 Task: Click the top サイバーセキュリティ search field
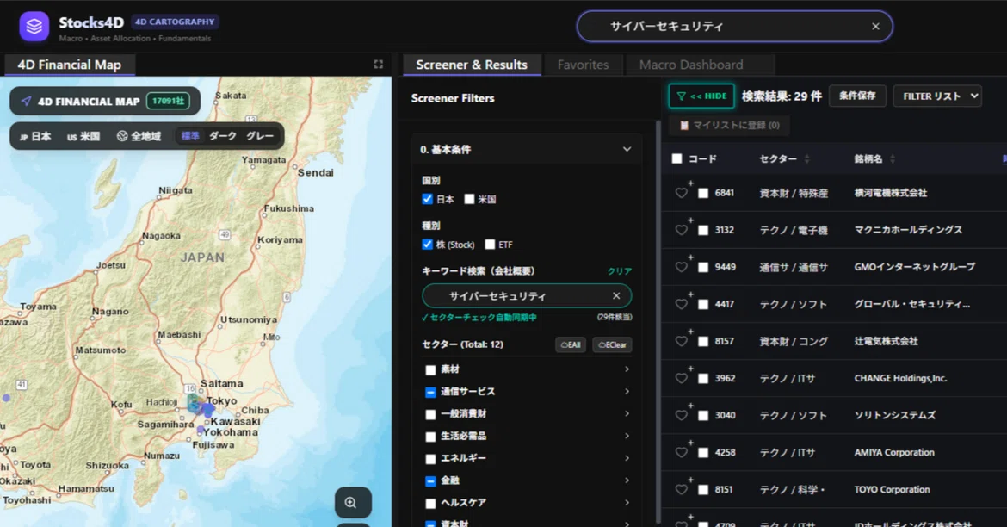pyautogui.click(x=735, y=27)
